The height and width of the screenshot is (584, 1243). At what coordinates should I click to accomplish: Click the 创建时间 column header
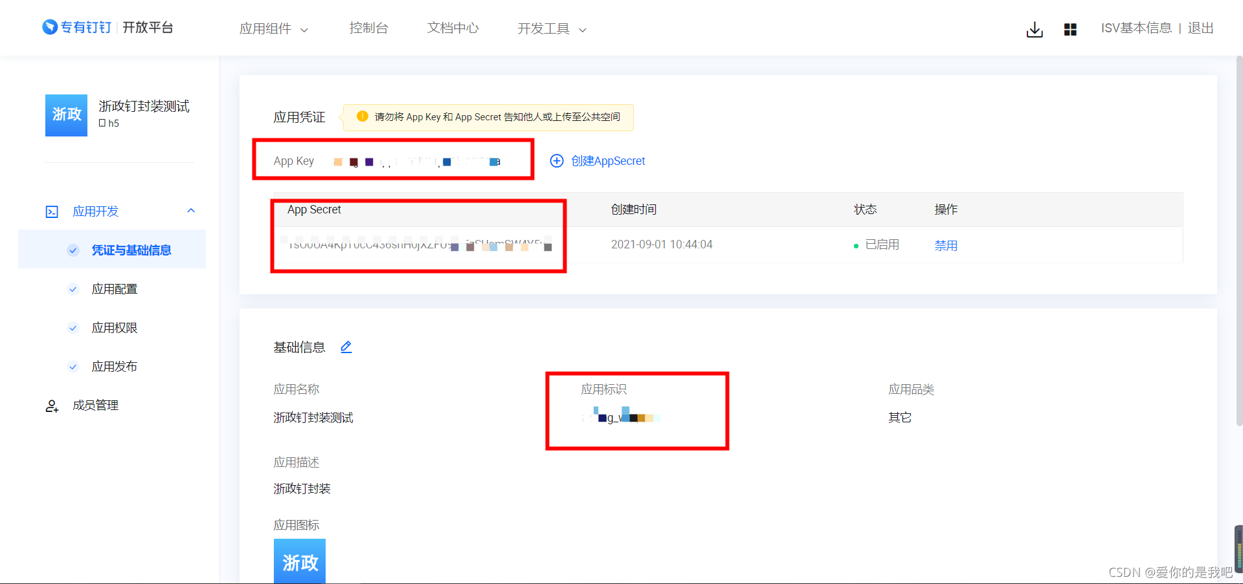click(634, 210)
